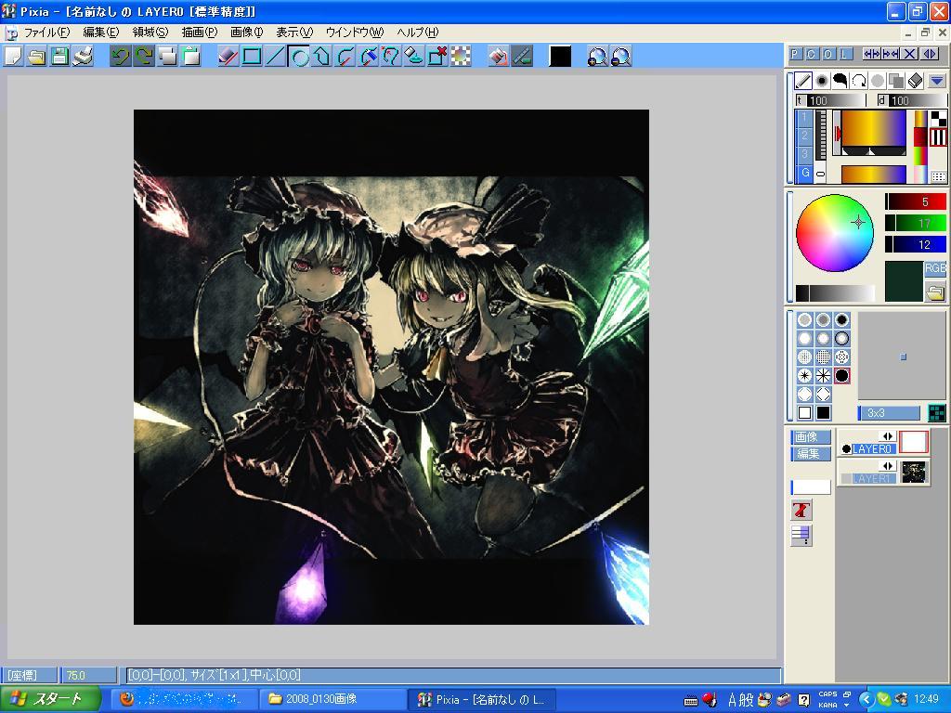Image resolution: width=951 pixels, height=713 pixels.
Task: Open the 表示(V) menu
Action: 294,32
